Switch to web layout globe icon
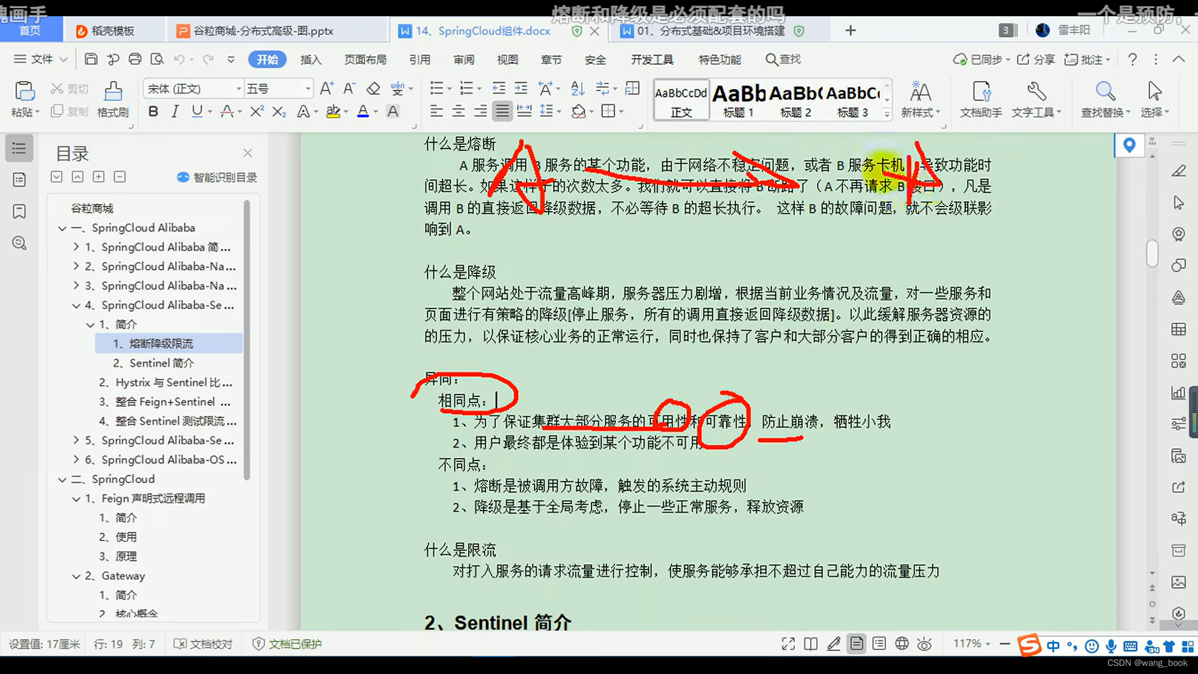 (x=902, y=644)
